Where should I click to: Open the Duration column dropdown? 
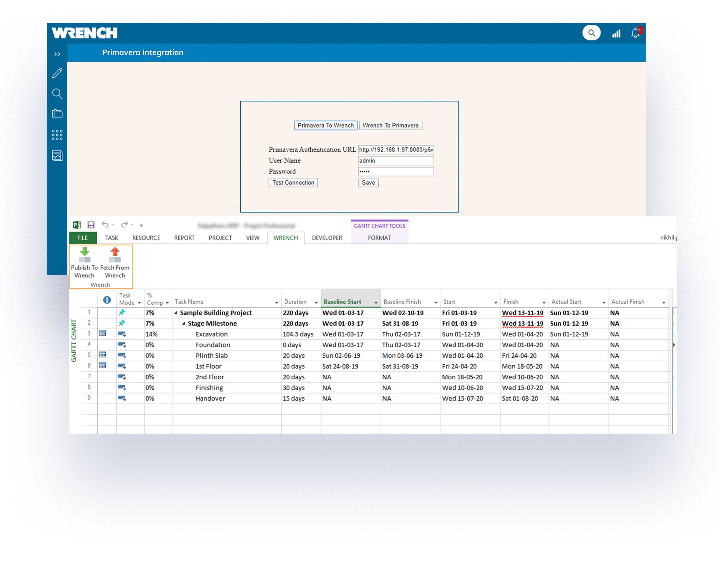click(316, 303)
